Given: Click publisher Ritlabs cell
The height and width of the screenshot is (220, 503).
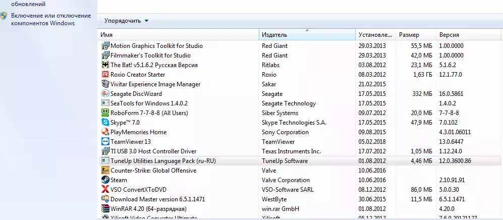Looking at the screenshot, I should 271,65.
